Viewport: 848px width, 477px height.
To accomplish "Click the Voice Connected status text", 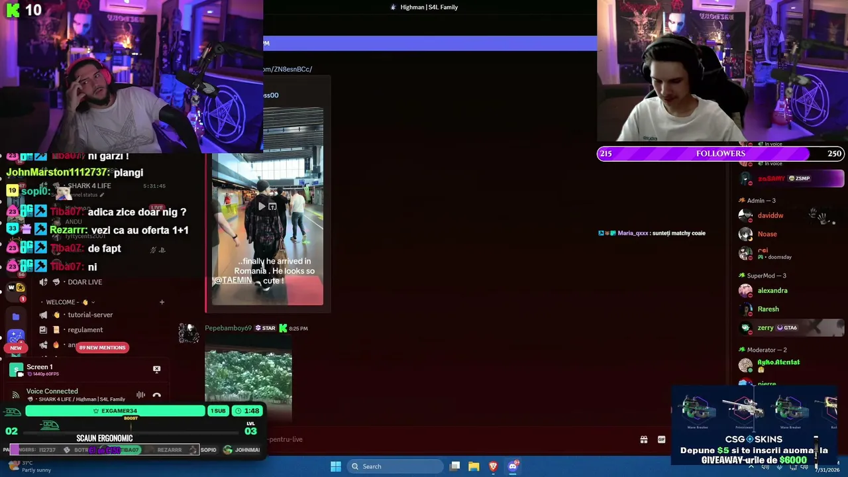I will click(52, 392).
